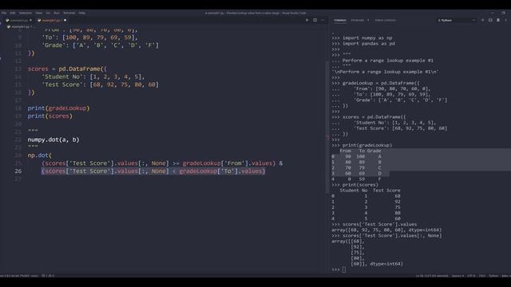511x287 pixels.
Task: Open the Selection menu
Action: coord(26,13)
